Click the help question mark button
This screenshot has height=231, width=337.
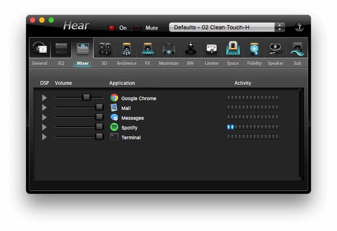299,27
